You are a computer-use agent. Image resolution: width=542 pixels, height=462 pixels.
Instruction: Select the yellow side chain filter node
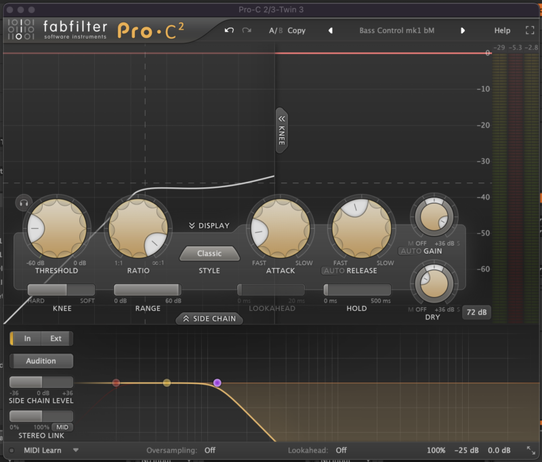[x=167, y=383]
